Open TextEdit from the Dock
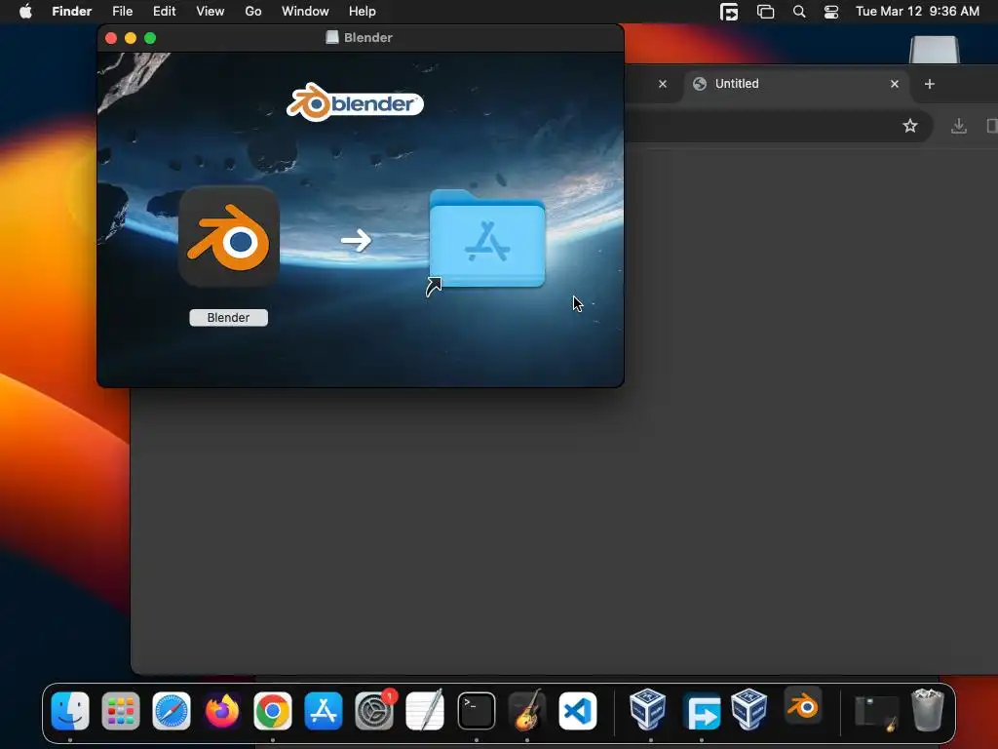This screenshot has width=998, height=749. coord(425,711)
